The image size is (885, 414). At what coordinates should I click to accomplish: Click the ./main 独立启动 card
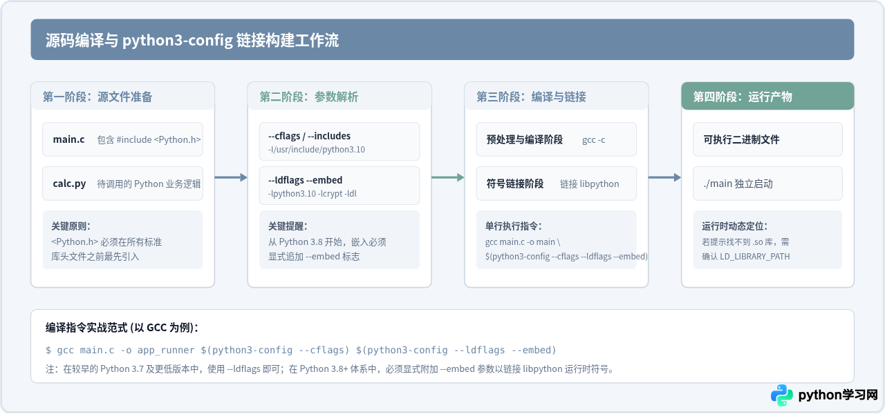click(x=767, y=184)
